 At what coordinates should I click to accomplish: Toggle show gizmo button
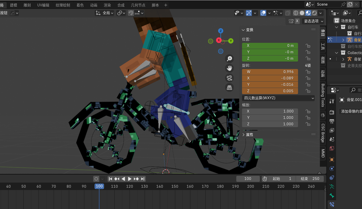[249, 13]
